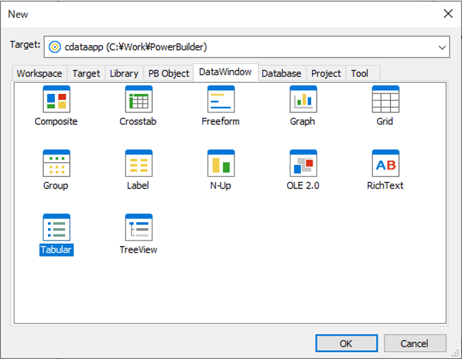462x359 pixels.
Task: Click the highlighted Tabular icon
Action: click(x=56, y=228)
